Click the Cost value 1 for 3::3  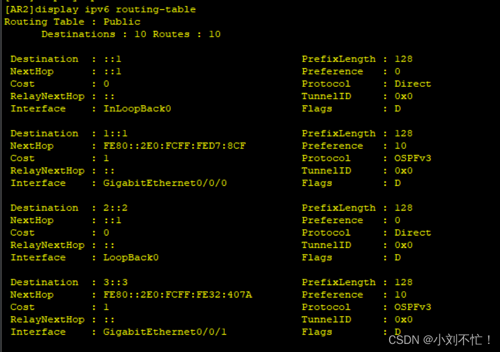point(106,307)
